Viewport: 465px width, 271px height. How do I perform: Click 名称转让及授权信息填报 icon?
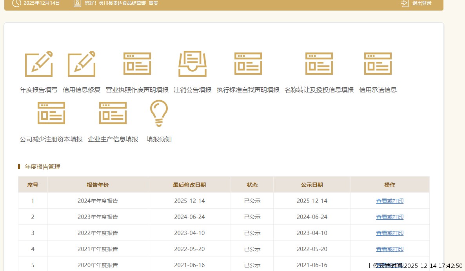[x=319, y=64]
